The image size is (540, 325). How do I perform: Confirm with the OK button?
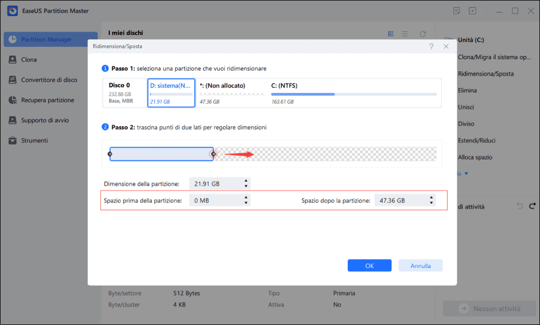[x=369, y=266]
